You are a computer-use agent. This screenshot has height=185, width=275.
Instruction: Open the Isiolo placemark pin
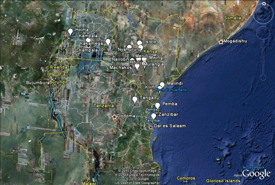[139, 43]
